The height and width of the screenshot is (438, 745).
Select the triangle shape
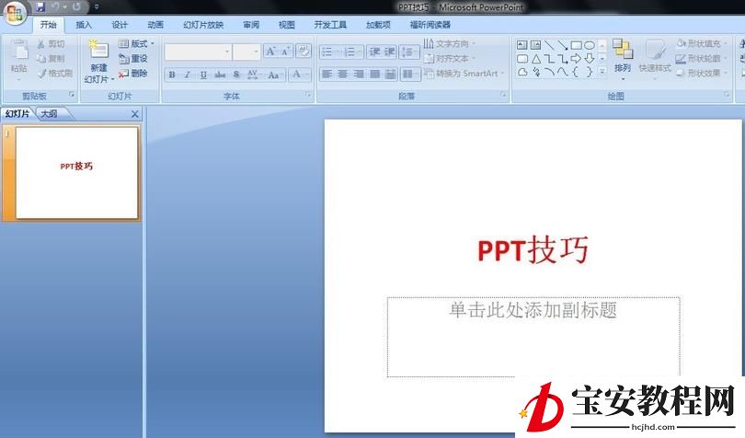pyautogui.click(x=535, y=59)
